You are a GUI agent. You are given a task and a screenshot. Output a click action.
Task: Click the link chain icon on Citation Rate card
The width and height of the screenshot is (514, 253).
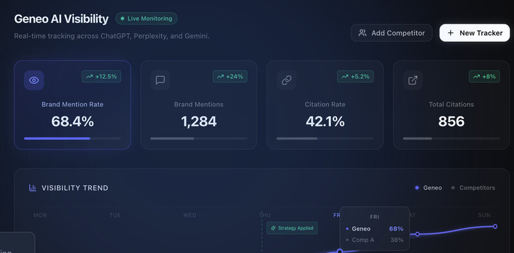point(287,80)
